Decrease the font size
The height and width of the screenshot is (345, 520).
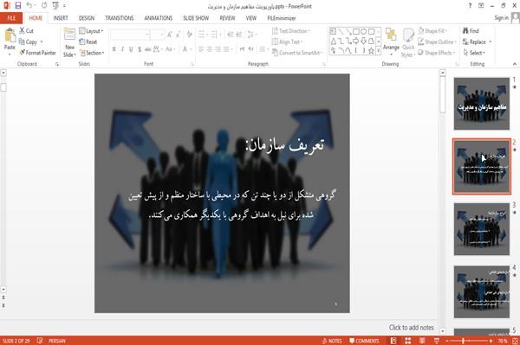click(179, 34)
